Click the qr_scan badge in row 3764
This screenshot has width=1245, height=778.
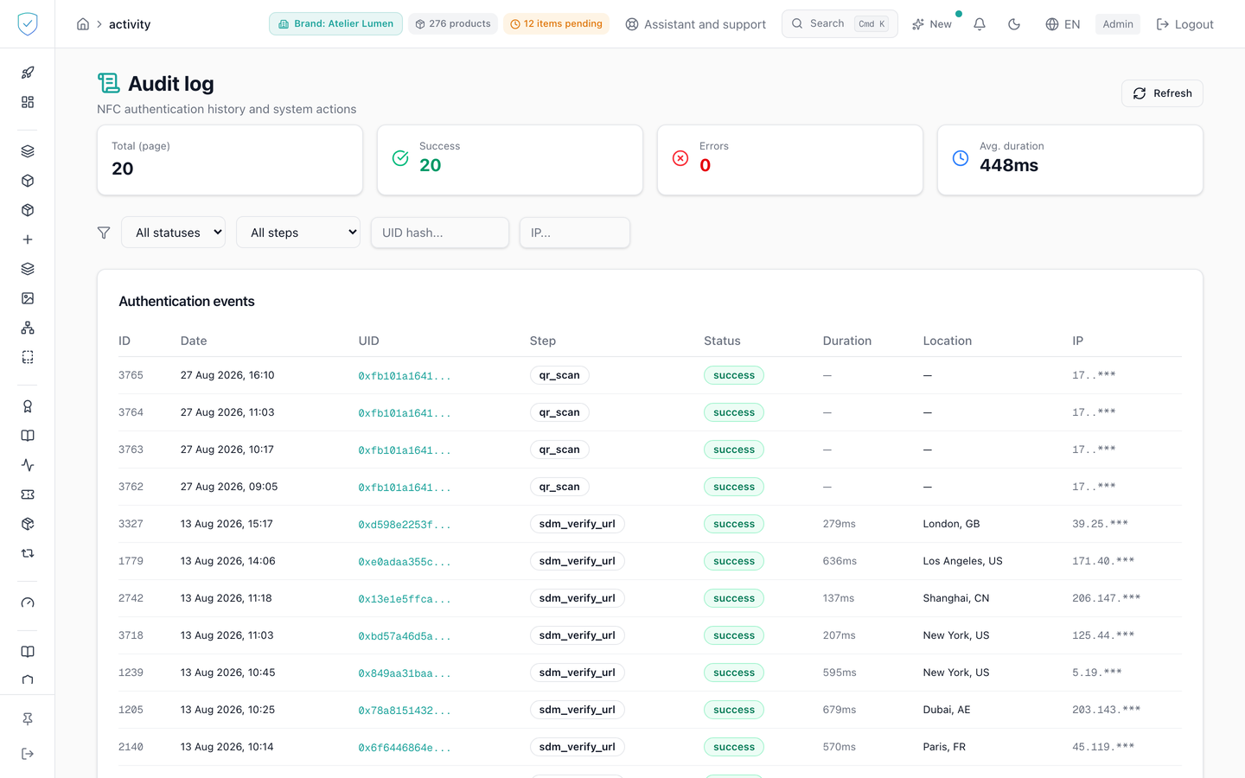[559, 412]
